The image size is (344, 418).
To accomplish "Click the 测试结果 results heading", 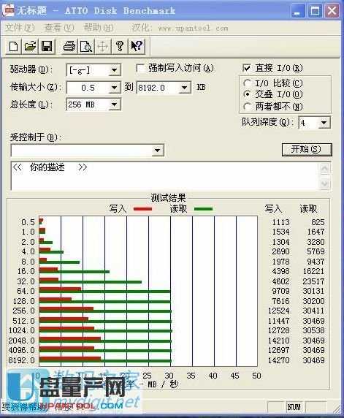I will pos(168,198).
